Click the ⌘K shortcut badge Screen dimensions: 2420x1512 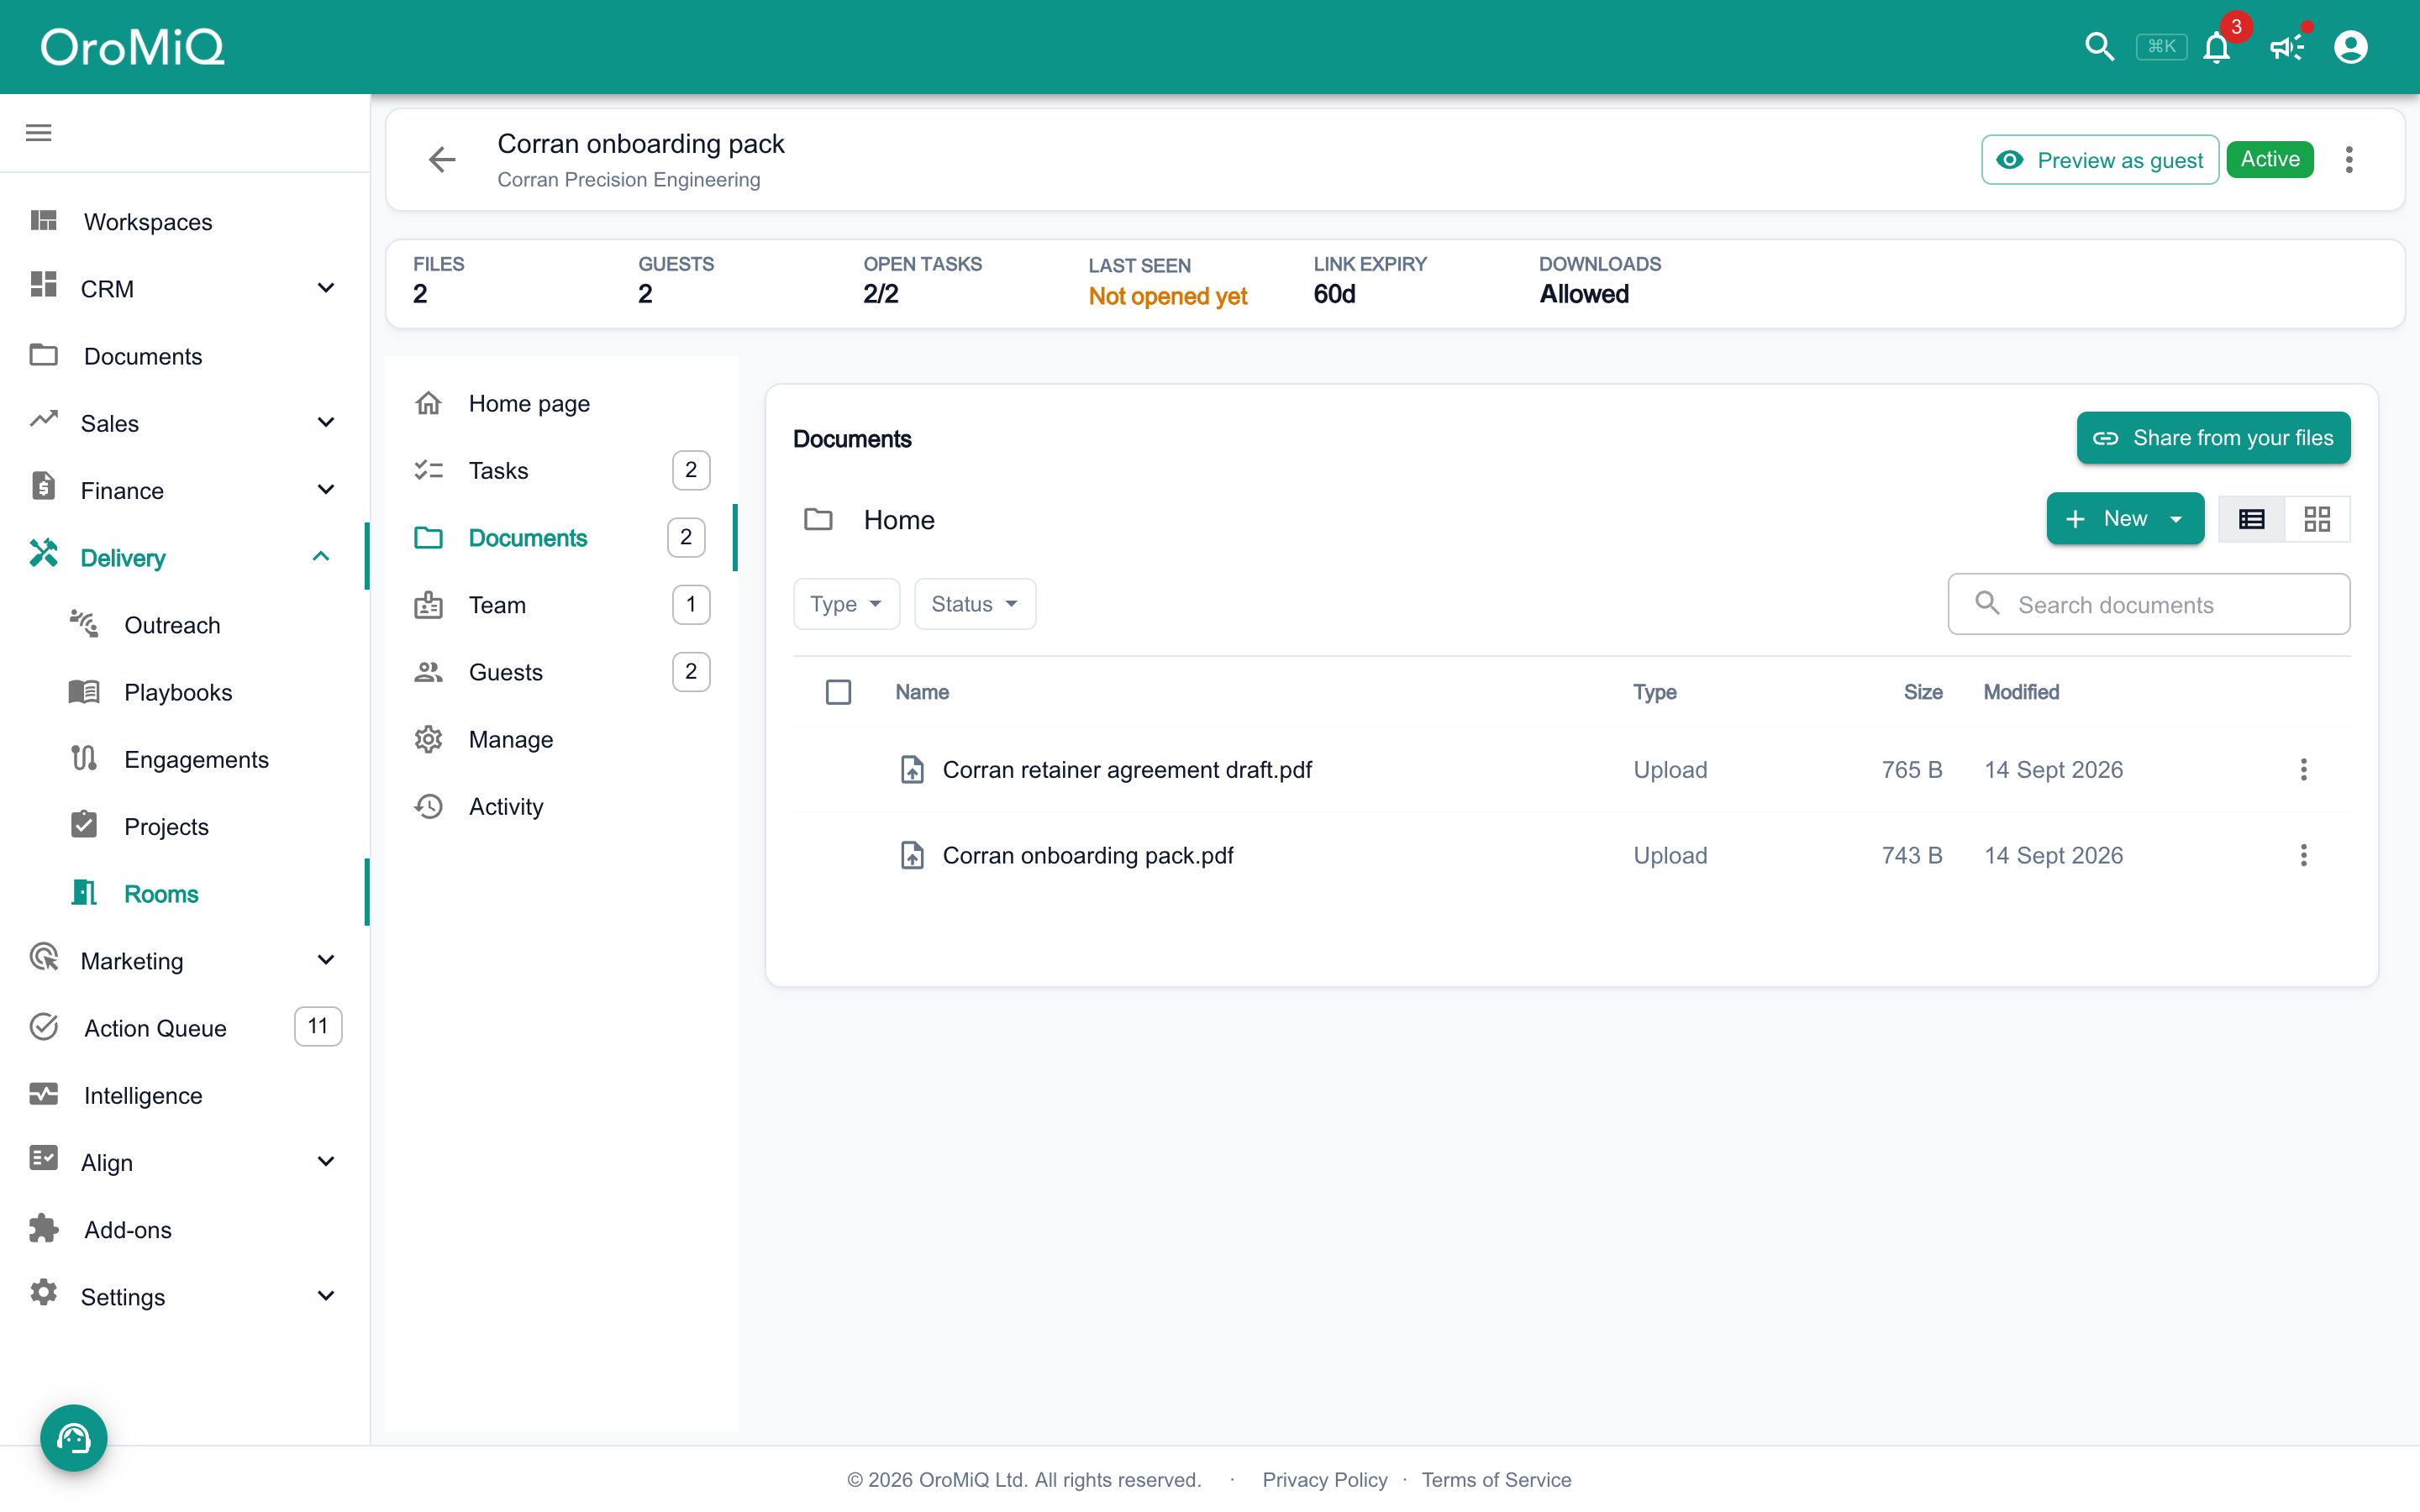2161,47
